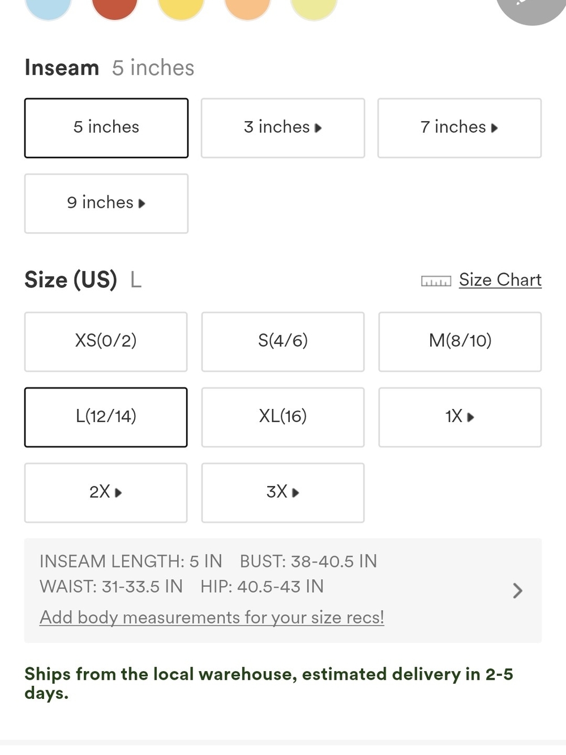Expand measurements details with right chevron
This screenshot has width=566, height=755.
(x=517, y=591)
